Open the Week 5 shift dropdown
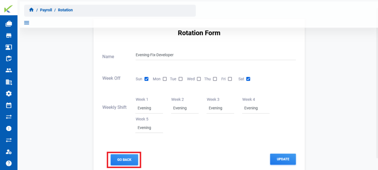 pyautogui.click(x=149, y=128)
